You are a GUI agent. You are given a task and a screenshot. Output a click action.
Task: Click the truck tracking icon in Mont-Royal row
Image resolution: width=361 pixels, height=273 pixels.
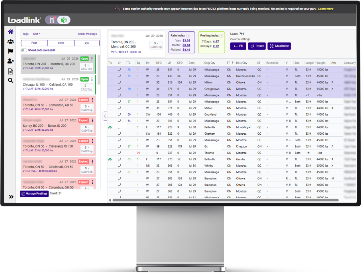[x=110, y=127]
